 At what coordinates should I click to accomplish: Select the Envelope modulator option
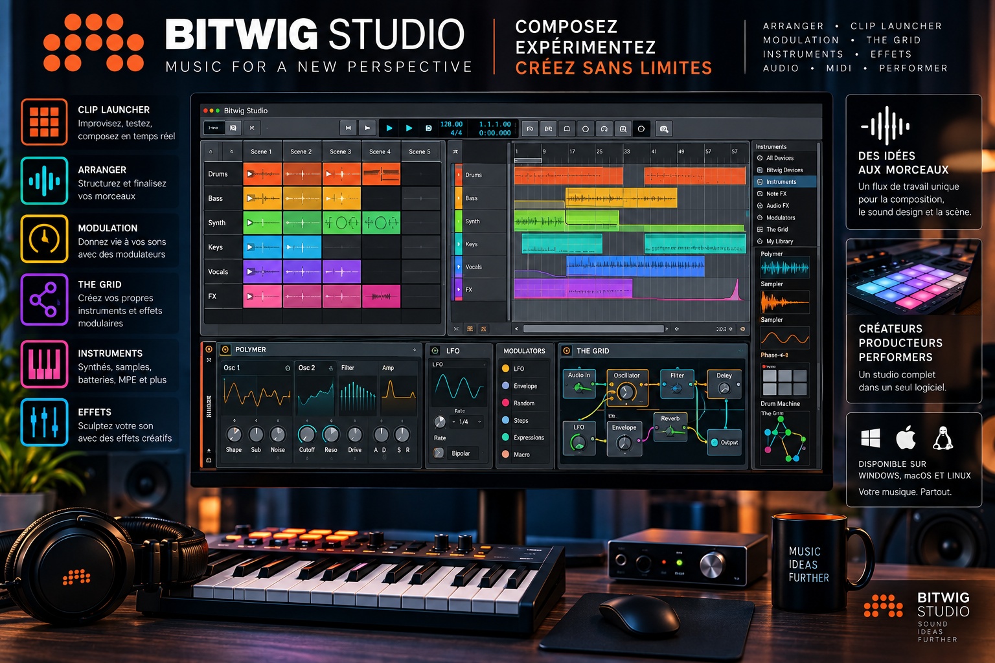coord(524,386)
